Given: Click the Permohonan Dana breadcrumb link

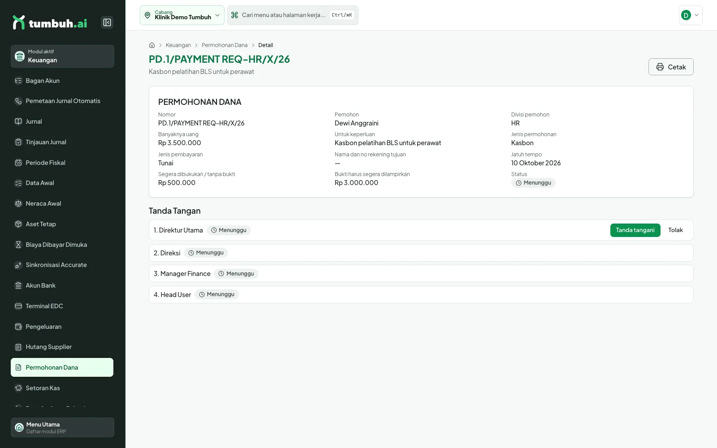Looking at the screenshot, I should (x=225, y=45).
